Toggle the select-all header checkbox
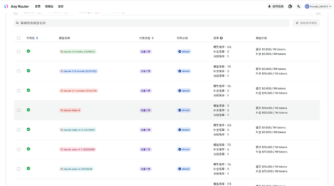The image size is (334, 186). pyautogui.click(x=19, y=38)
